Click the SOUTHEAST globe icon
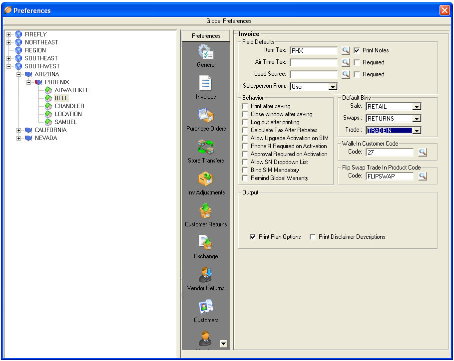Image resolution: width=454 pixels, height=361 pixels. click(18, 58)
